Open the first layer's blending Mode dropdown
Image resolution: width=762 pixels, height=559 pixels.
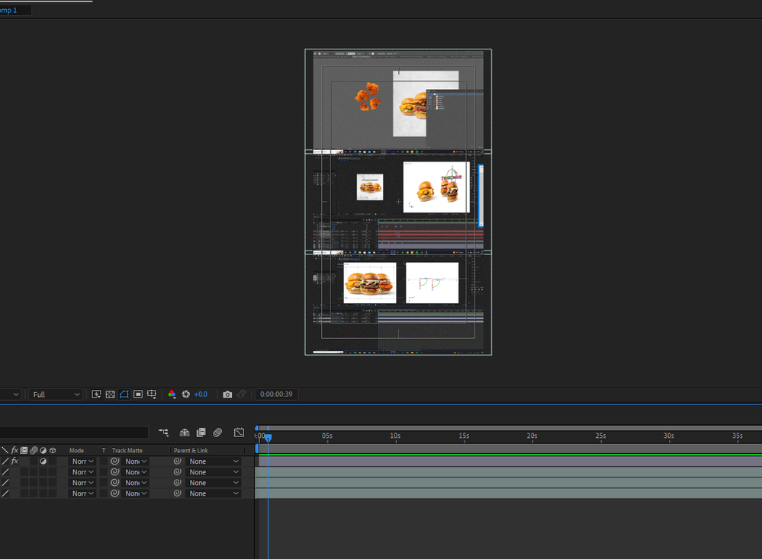pos(82,461)
